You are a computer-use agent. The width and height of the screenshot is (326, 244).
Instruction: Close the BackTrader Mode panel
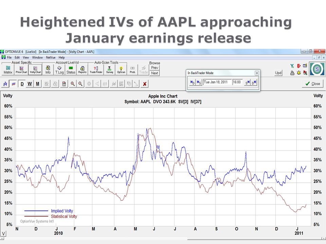click(257, 73)
